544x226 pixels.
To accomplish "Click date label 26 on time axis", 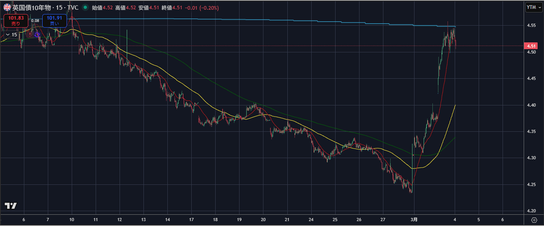I will coord(359,219).
